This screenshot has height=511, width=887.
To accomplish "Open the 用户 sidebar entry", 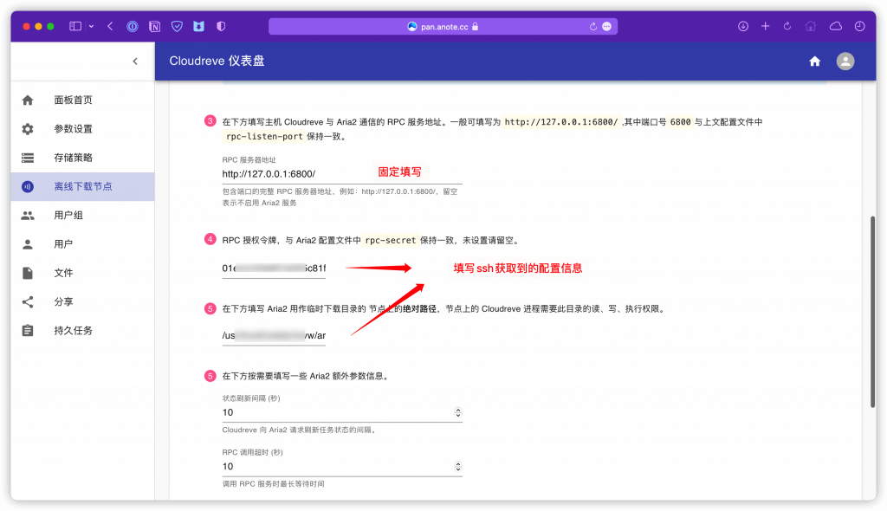I will tap(27, 243).
